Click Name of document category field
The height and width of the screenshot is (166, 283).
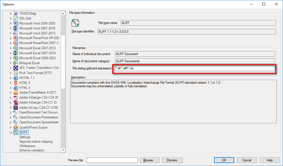click(x=195, y=61)
